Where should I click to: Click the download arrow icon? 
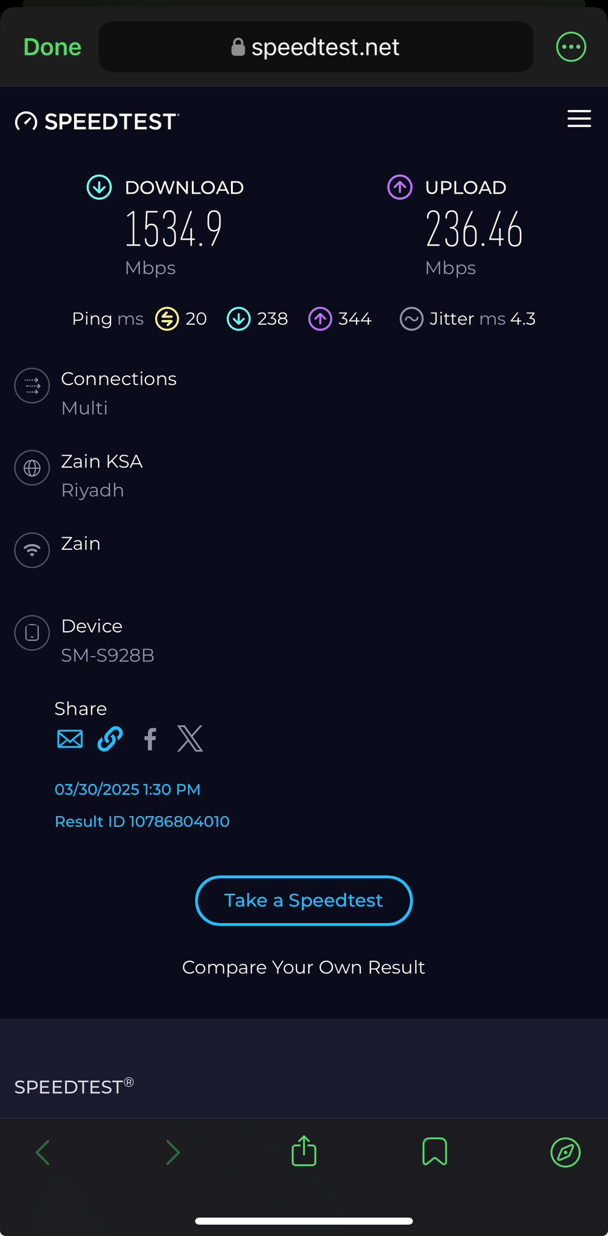tap(99, 187)
